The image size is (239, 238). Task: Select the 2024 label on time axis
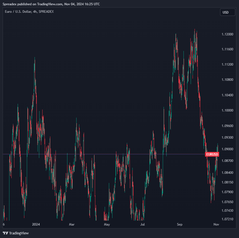[x=36, y=224]
